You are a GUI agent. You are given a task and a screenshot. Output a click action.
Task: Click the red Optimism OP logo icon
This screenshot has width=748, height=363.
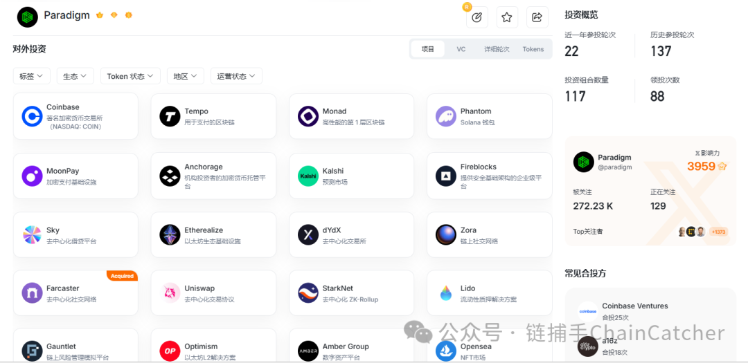170,351
